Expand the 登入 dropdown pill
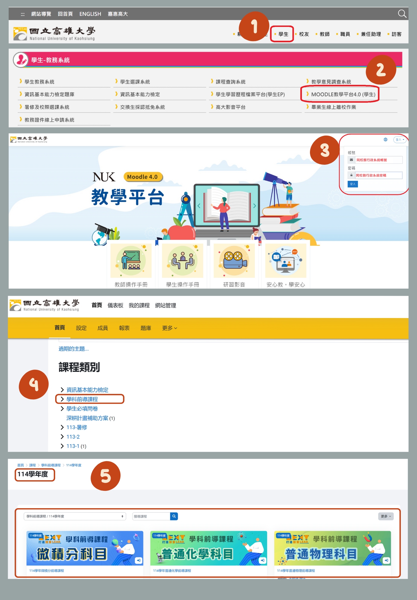 tap(400, 139)
